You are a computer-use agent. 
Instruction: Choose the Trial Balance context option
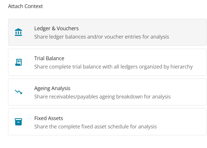pos(107,62)
